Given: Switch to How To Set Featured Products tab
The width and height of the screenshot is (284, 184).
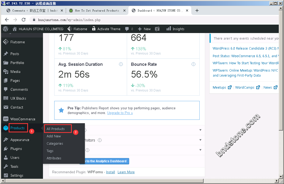Looking at the screenshot, I should (97, 10).
